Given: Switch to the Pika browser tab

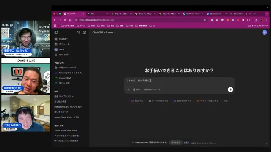Looking at the screenshot, I should click(98, 14).
